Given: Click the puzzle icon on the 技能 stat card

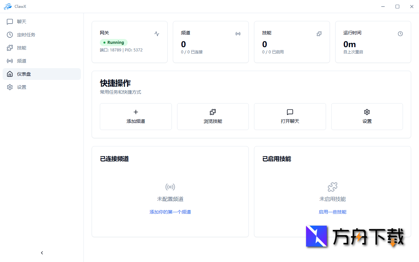Looking at the screenshot, I should click(x=319, y=34).
